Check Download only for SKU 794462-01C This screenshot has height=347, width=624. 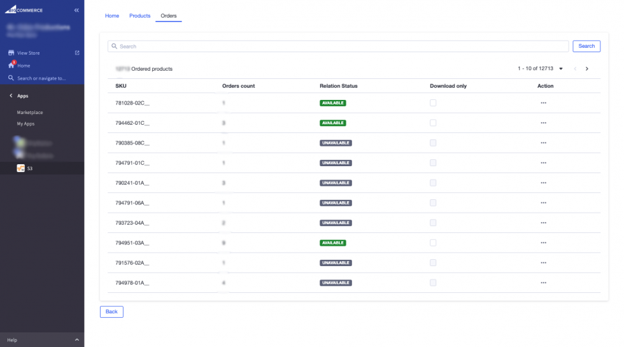pos(433,123)
